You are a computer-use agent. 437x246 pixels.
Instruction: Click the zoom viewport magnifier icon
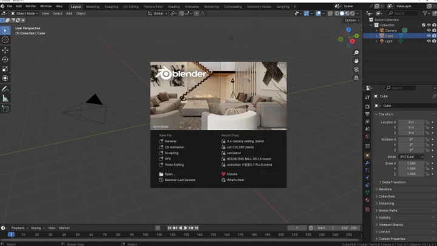(356, 53)
